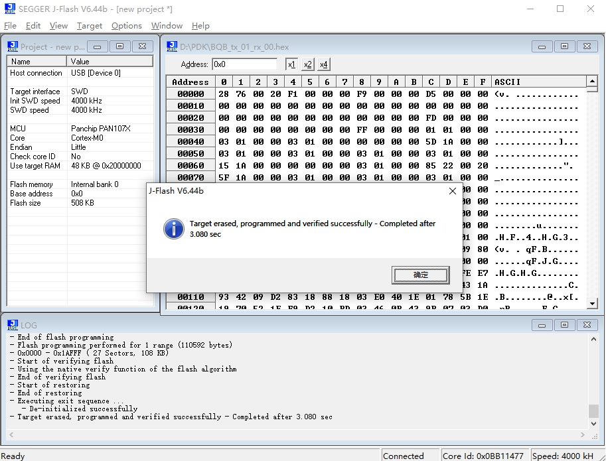Minimize the Project window
Screen dimensions: 606x461
(x=98, y=46)
